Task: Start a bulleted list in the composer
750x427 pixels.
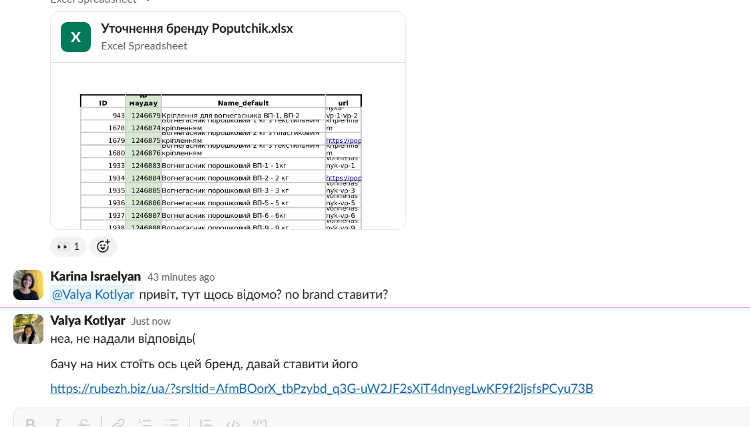Action: coord(172,423)
